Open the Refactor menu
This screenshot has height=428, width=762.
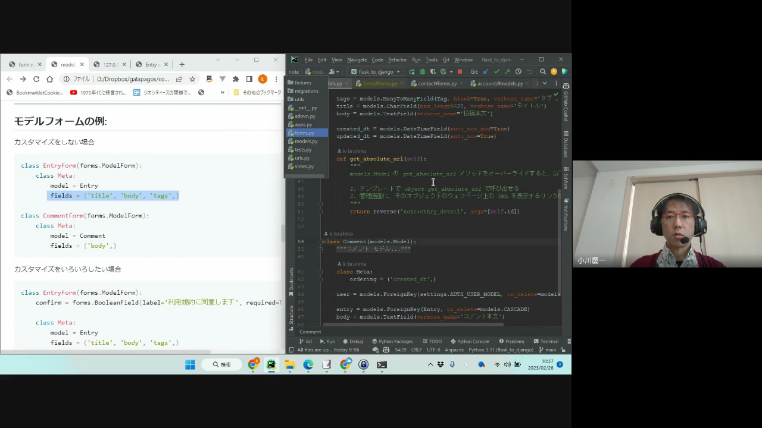(397, 59)
